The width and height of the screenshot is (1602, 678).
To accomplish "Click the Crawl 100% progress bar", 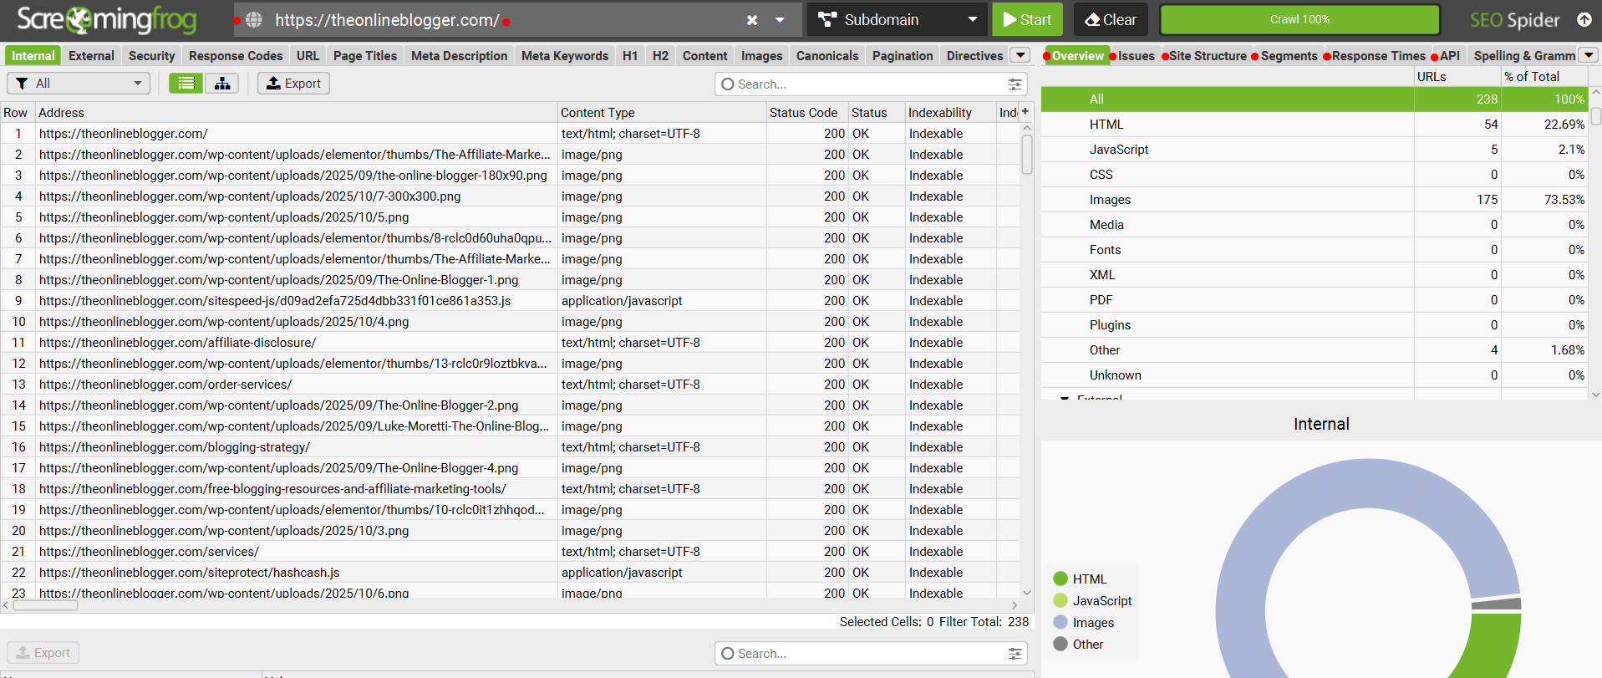I will point(1299,19).
